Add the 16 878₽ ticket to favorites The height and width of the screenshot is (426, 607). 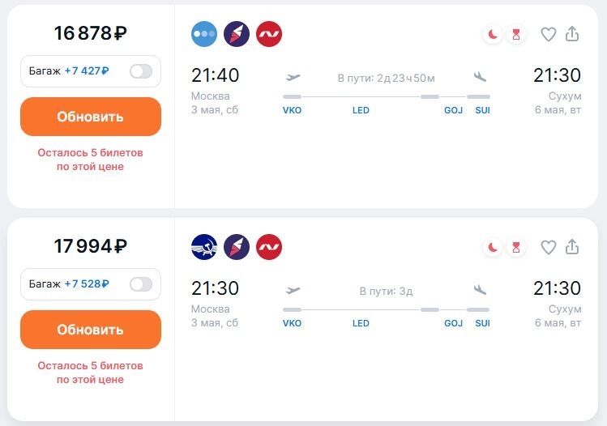click(548, 35)
